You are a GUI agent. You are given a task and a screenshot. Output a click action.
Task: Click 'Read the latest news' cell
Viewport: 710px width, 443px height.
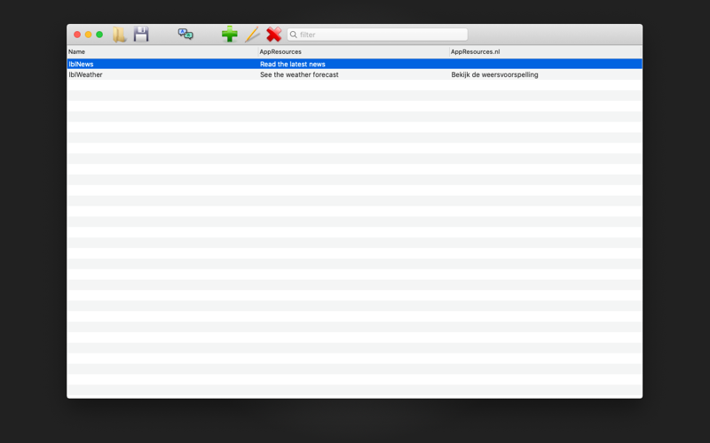pos(353,64)
